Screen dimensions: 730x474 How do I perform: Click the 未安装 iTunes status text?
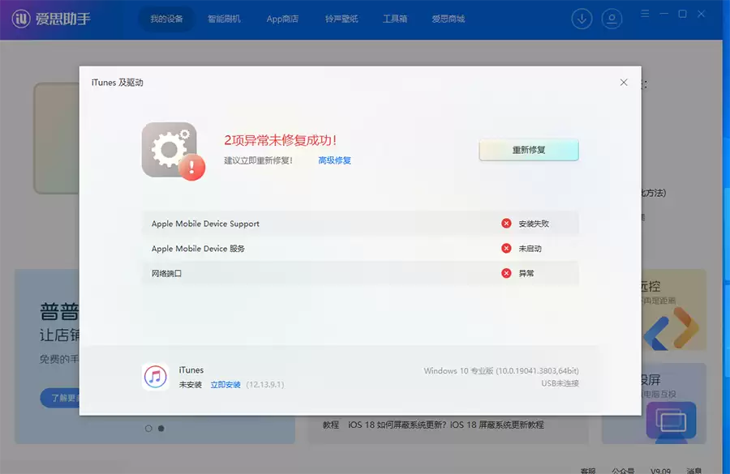tap(191, 385)
